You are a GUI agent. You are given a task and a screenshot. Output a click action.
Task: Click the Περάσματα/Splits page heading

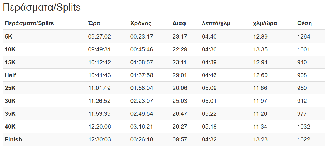tap(42, 8)
